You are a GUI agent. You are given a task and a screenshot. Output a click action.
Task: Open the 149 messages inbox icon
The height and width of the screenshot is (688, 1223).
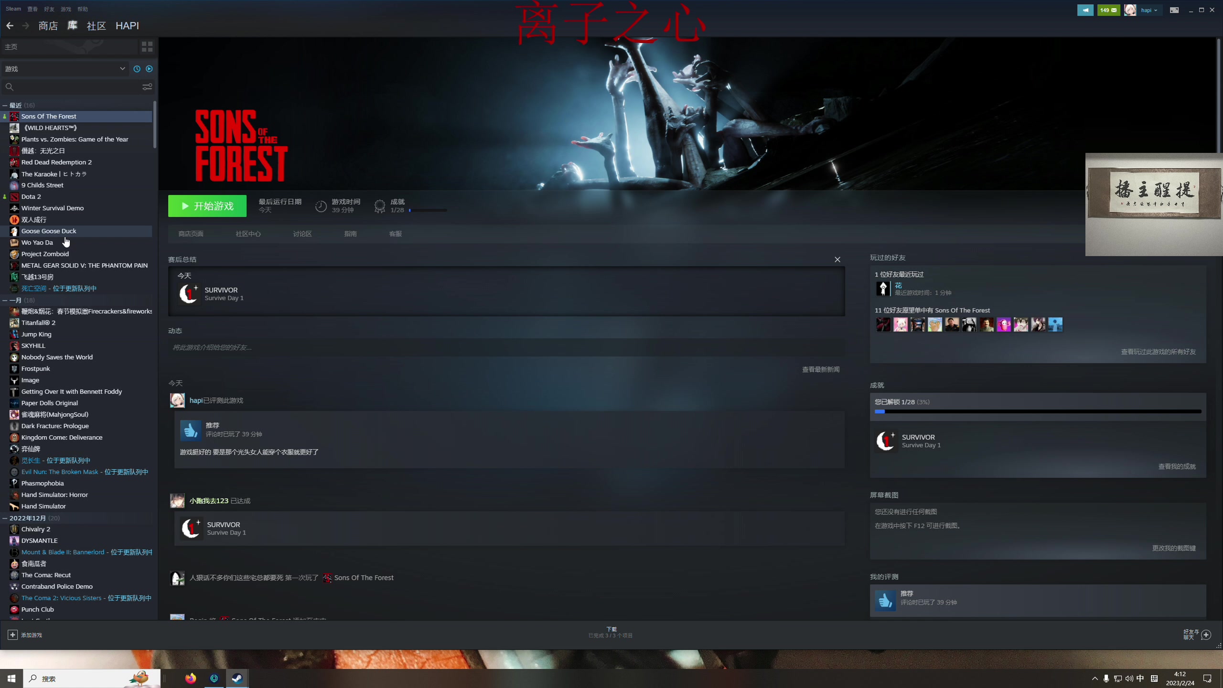(1108, 10)
